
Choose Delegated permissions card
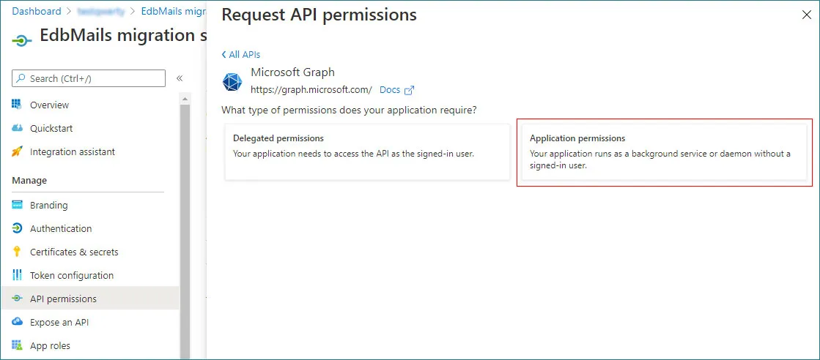point(367,152)
